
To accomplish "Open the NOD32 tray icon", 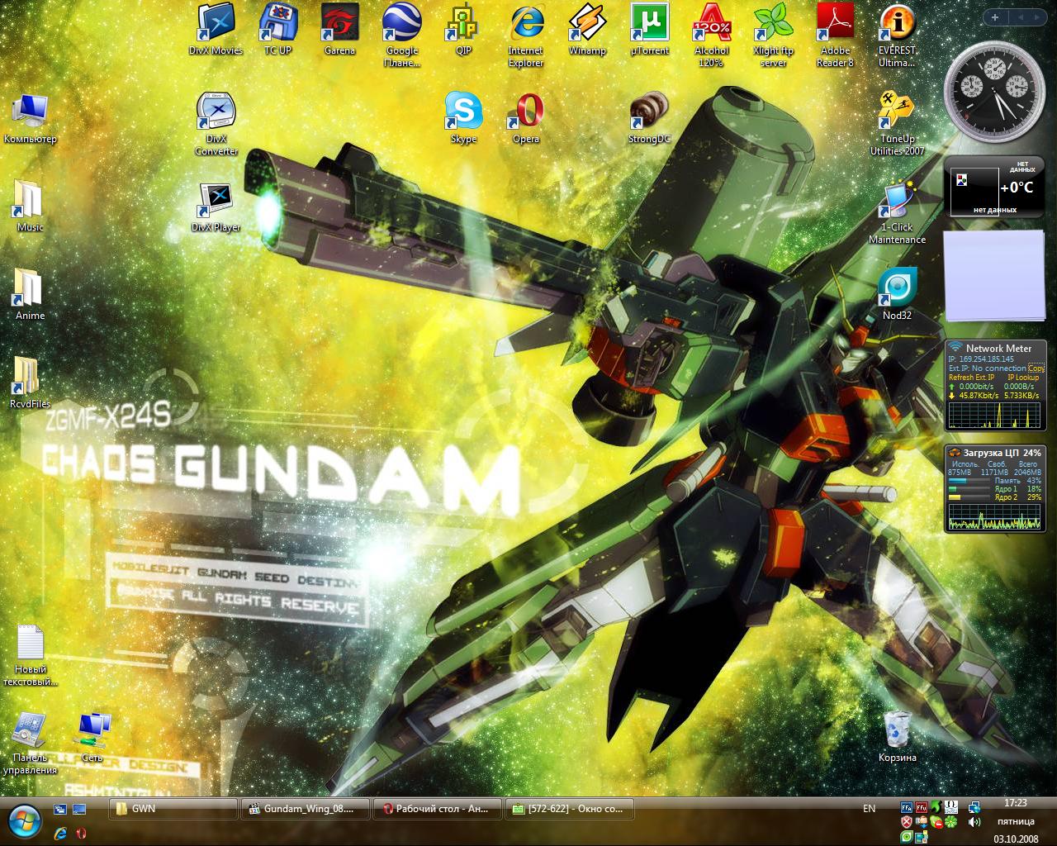I will [x=907, y=837].
